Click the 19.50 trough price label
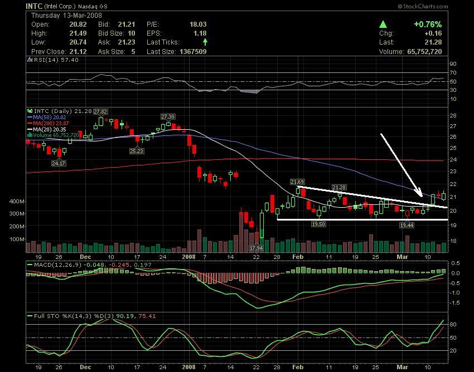The height and width of the screenshot is (372, 474). coord(318,224)
